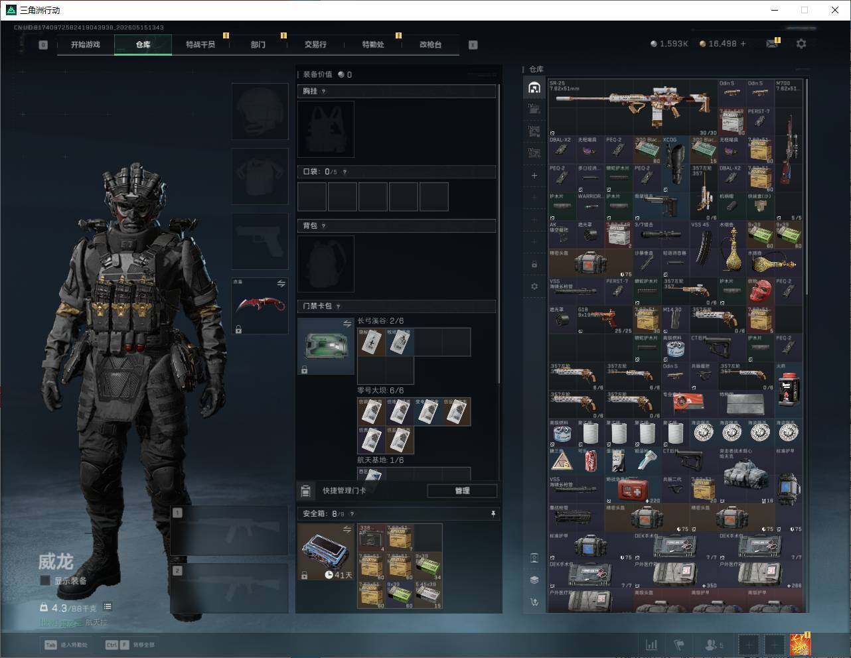Viewport: 851px width, 658px height.
Task: Click the stash vertical scrollbar
Action: [807, 187]
